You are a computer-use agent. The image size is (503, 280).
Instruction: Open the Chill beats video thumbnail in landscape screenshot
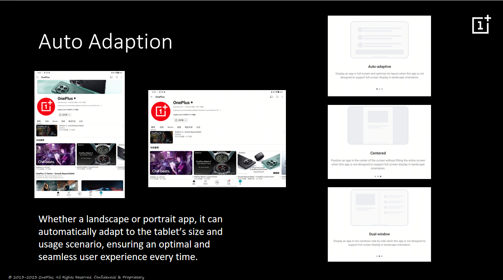171,163
